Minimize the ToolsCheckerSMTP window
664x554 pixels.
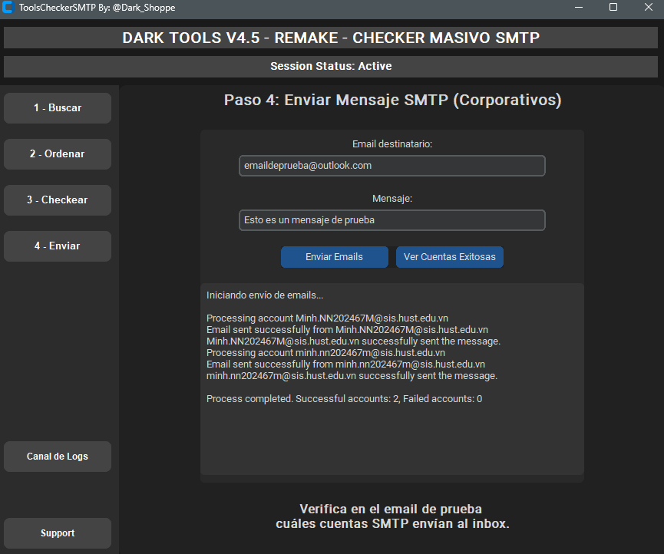tap(579, 8)
